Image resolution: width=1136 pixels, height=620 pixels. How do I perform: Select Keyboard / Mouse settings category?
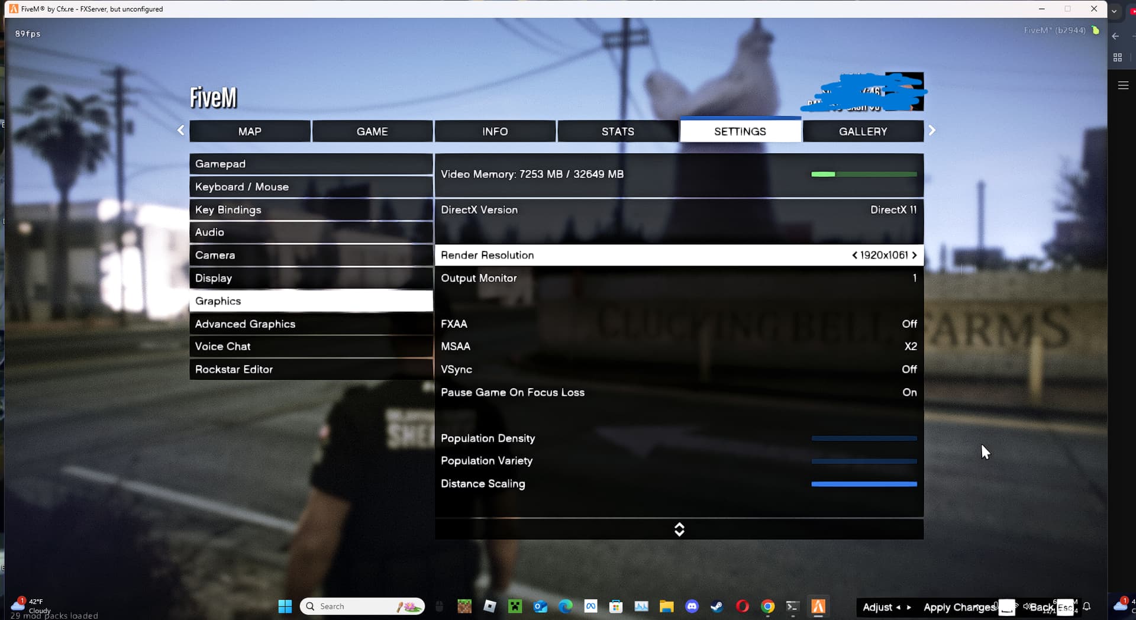click(x=311, y=187)
